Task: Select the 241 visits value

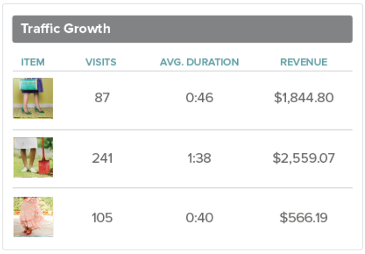Action: click(102, 158)
